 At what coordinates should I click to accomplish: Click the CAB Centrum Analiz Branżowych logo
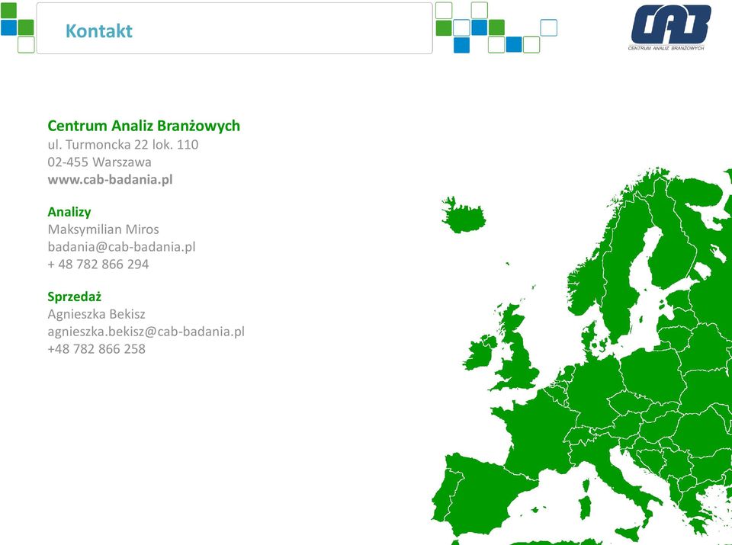click(669, 27)
